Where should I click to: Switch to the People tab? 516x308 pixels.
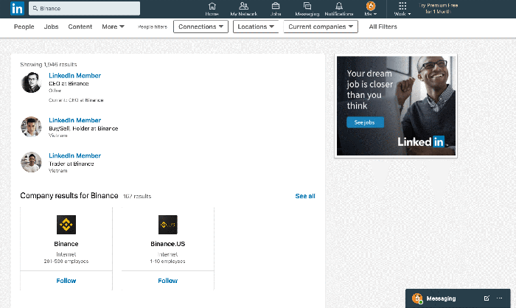coord(24,27)
